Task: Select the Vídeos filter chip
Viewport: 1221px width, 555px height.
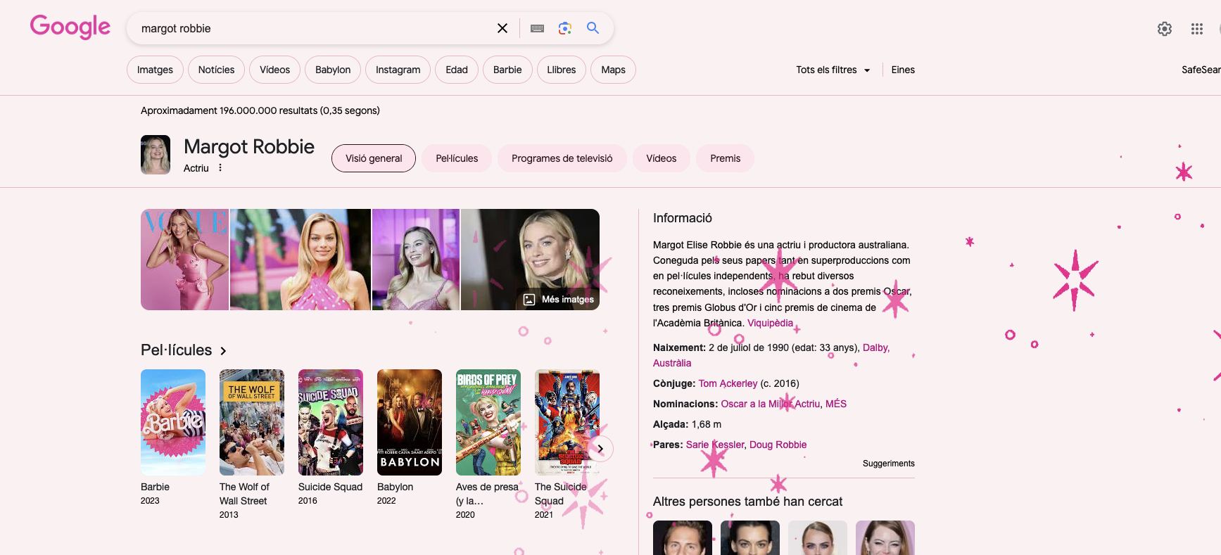Action: click(x=274, y=70)
